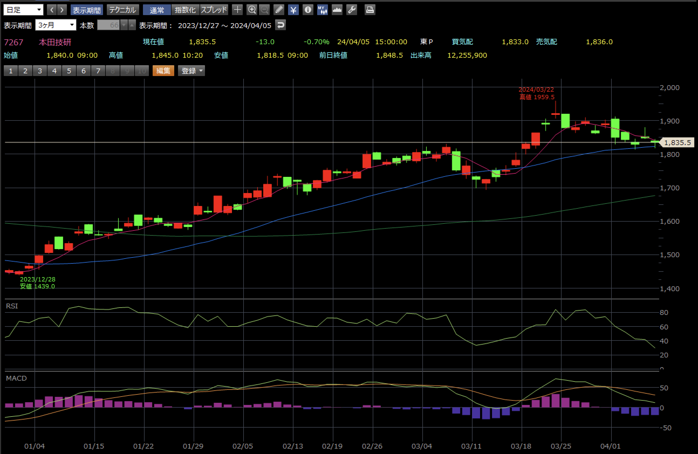
Task: Click the yen price display icon
Action: [x=293, y=10]
